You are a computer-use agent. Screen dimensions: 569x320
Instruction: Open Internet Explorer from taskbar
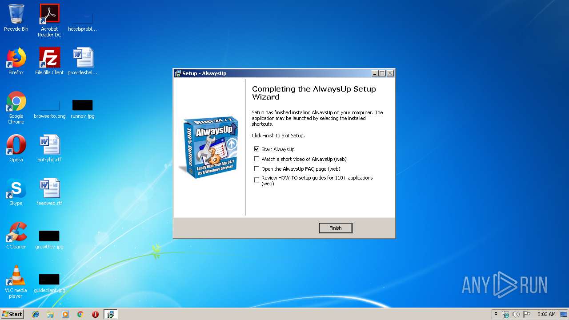click(x=36, y=314)
